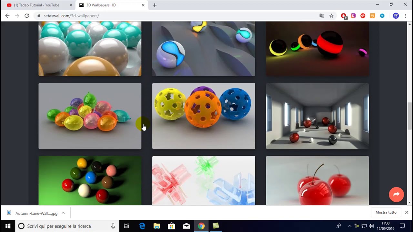Image resolution: width=413 pixels, height=232 pixels.
Task: Open File Explorer from the taskbar
Action: point(157,226)
